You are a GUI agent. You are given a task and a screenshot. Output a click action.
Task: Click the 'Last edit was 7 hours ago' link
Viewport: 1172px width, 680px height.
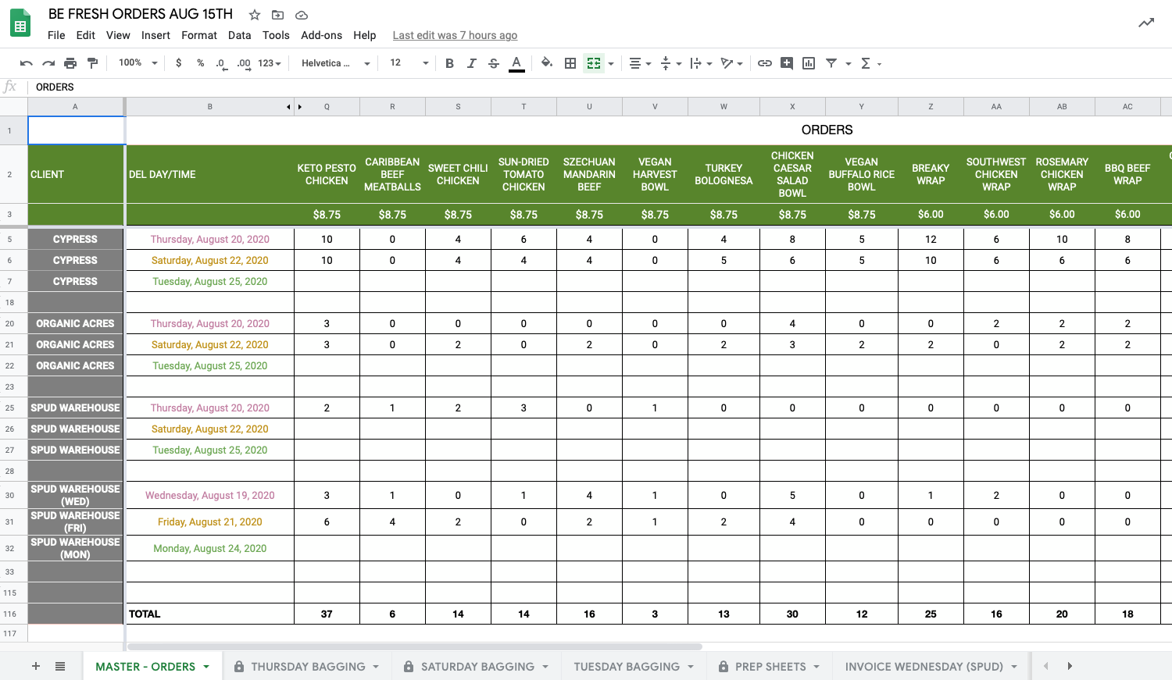coord(455,35)
